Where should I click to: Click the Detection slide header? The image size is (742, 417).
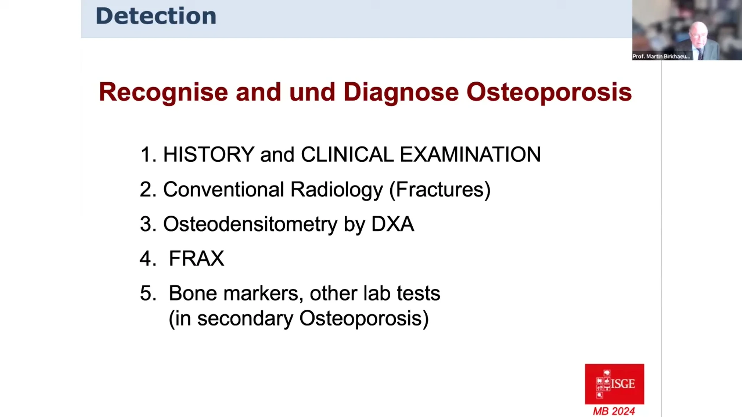pos(156,16)
